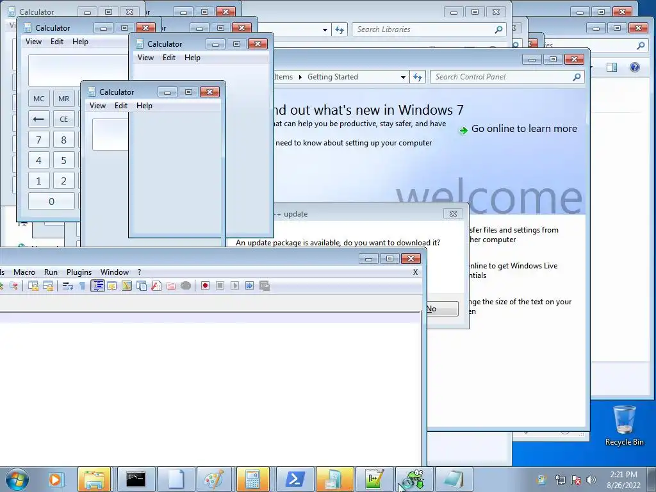Open the Windows Start orb
Image resolution: width=656 pixels, height=492 pixels.
[17, 479]
